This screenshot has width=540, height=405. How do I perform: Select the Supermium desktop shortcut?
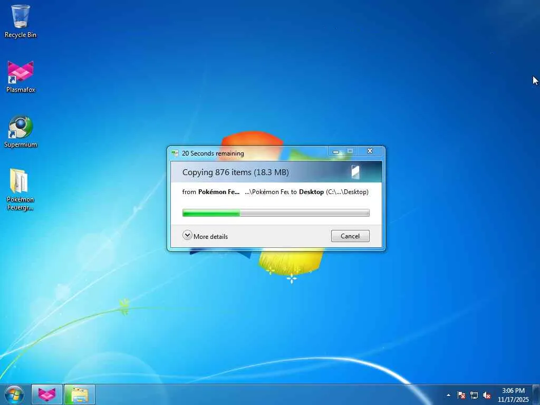(x=21, y=131)
